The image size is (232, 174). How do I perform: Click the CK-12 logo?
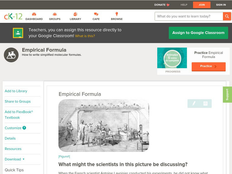[13, 16]
